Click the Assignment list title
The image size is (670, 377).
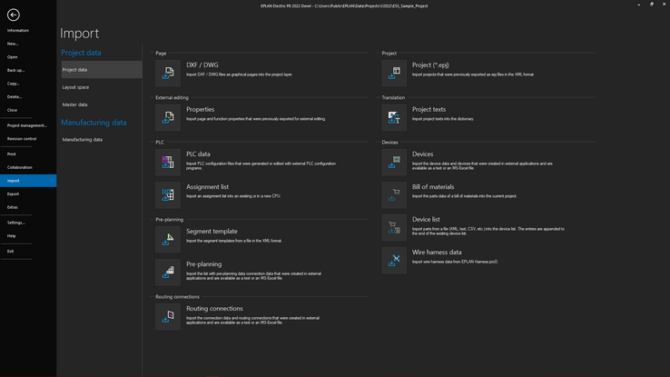pos(207,187)
